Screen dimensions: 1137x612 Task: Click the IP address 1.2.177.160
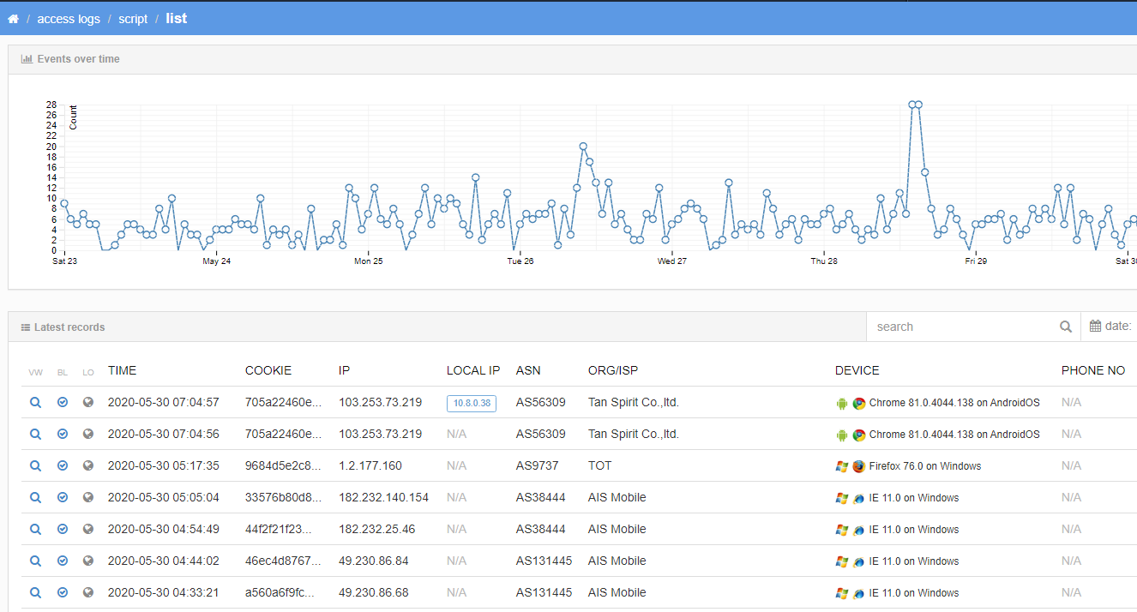(x=370, y=466)
